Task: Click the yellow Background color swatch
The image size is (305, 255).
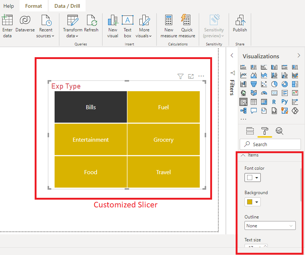Action: [x=250, y=202]
